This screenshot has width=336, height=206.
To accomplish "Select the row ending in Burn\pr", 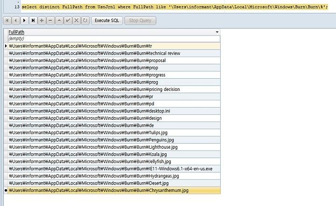I will tap(114, 96).
